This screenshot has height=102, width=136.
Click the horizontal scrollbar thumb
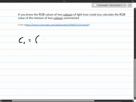tap(53, 101)
